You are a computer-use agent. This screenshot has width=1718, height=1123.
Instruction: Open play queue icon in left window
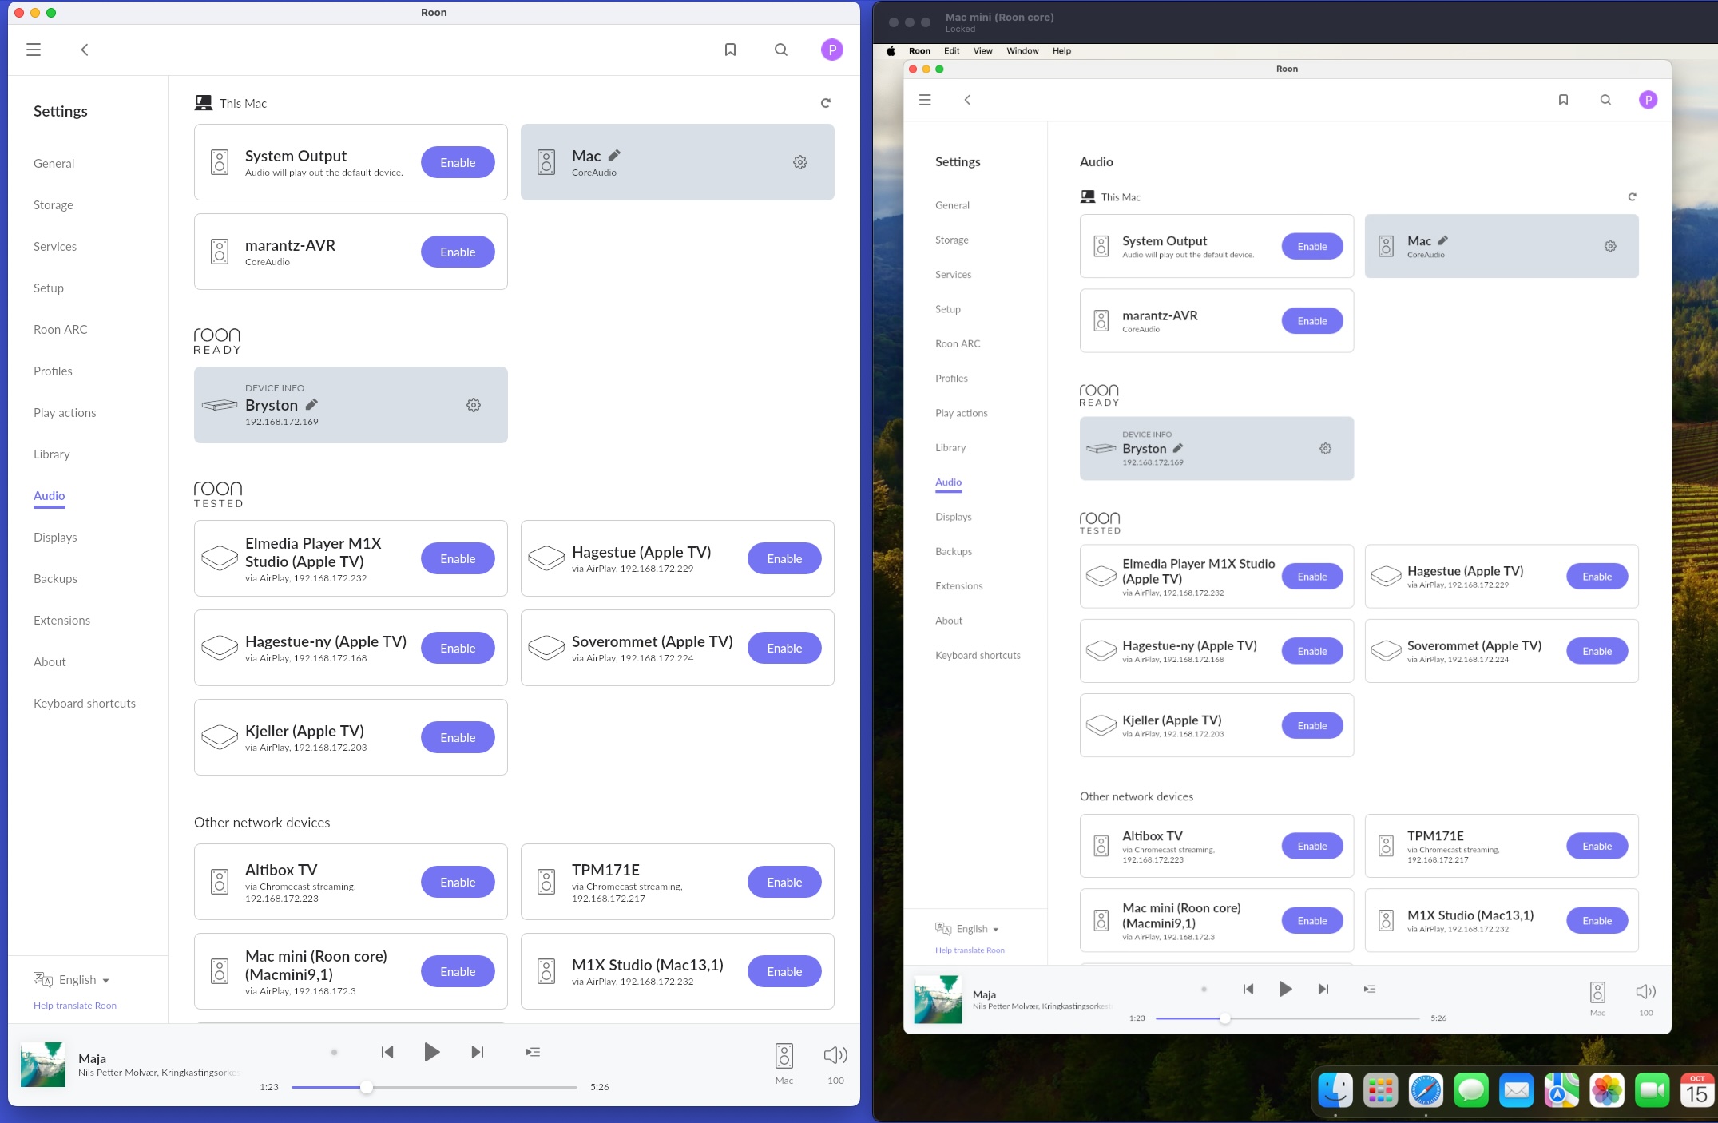[x=533, y=1052]
